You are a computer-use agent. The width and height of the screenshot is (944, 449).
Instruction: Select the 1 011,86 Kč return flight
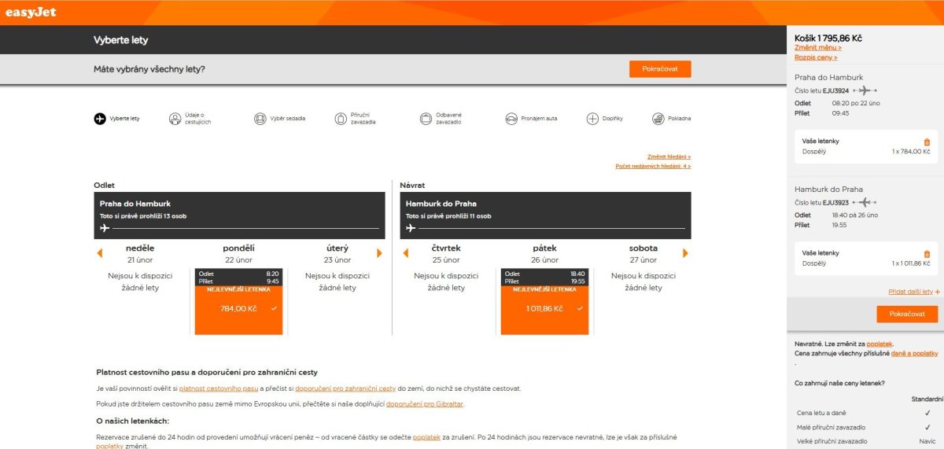pos(544,309)
